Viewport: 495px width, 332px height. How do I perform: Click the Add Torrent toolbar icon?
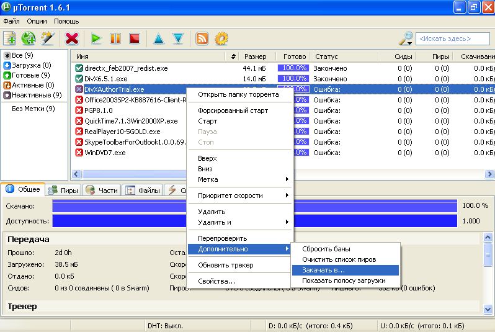click(10, 38)
